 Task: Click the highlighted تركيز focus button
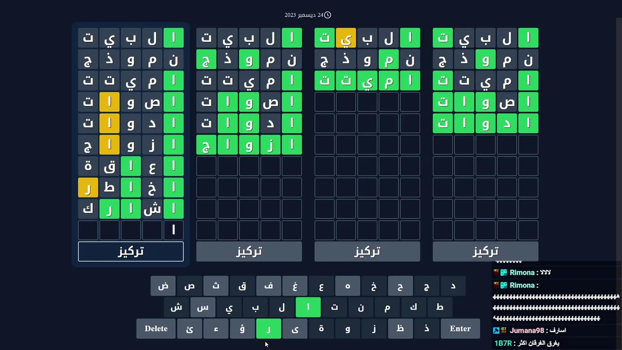(131, 251)
